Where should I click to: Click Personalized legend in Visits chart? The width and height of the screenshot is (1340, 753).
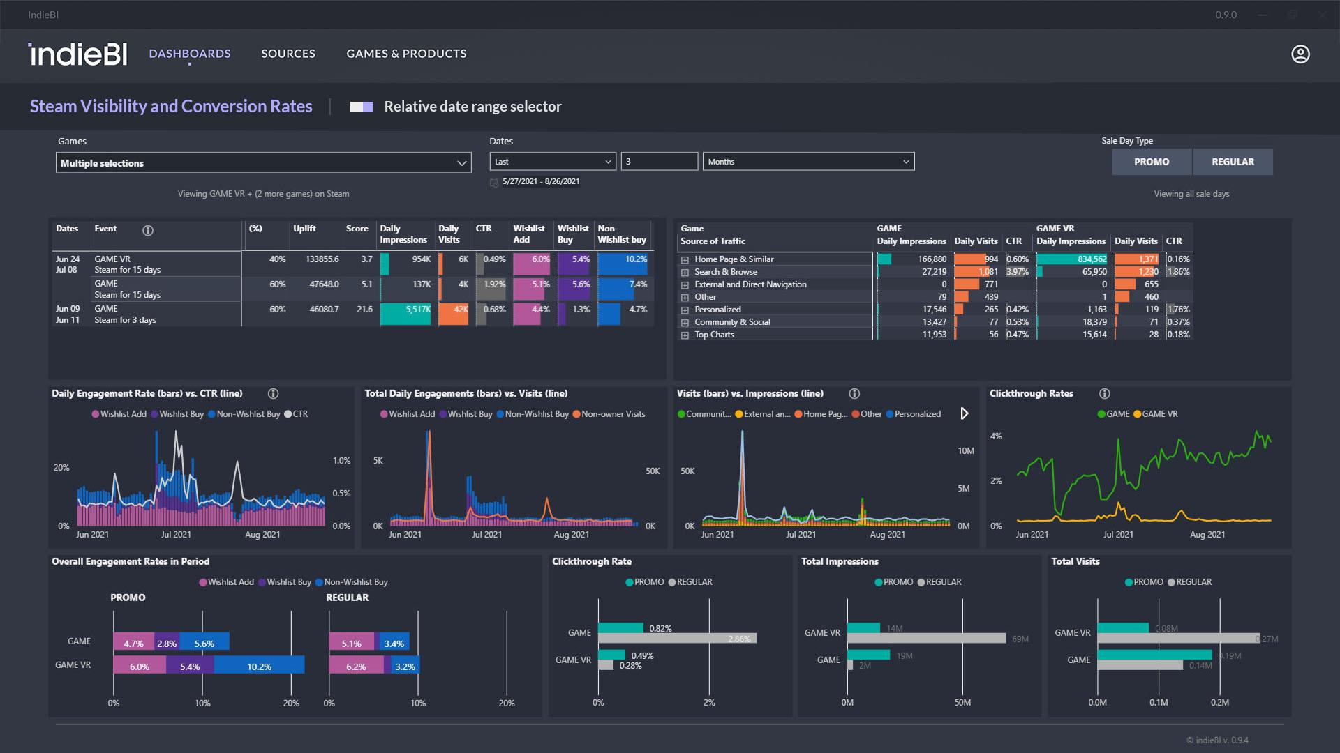[x=914, y=413]
